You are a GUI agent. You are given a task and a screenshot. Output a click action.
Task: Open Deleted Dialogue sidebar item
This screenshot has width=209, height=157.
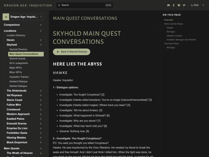tap(18, 86)
